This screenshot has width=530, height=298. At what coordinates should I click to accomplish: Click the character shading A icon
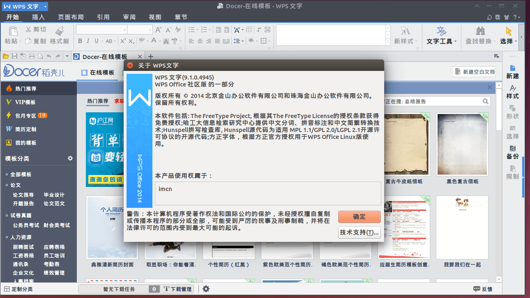[166, 41]
